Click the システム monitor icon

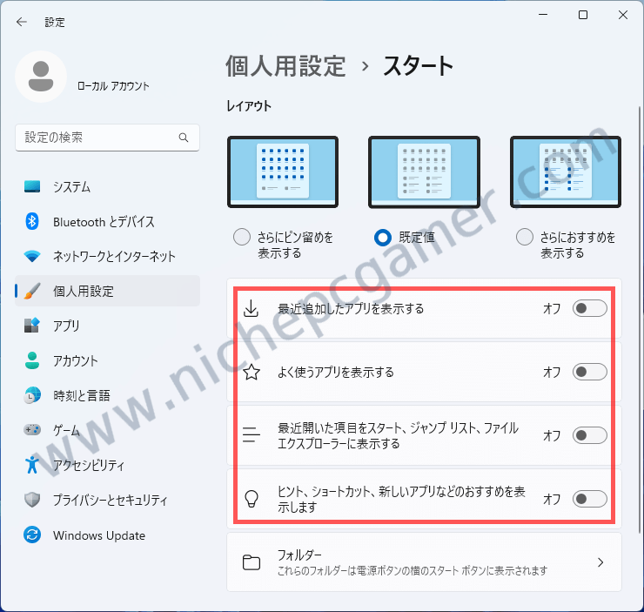[32, 186]
